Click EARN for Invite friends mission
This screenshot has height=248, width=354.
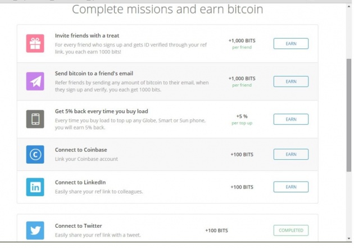(x=291, y=44)
